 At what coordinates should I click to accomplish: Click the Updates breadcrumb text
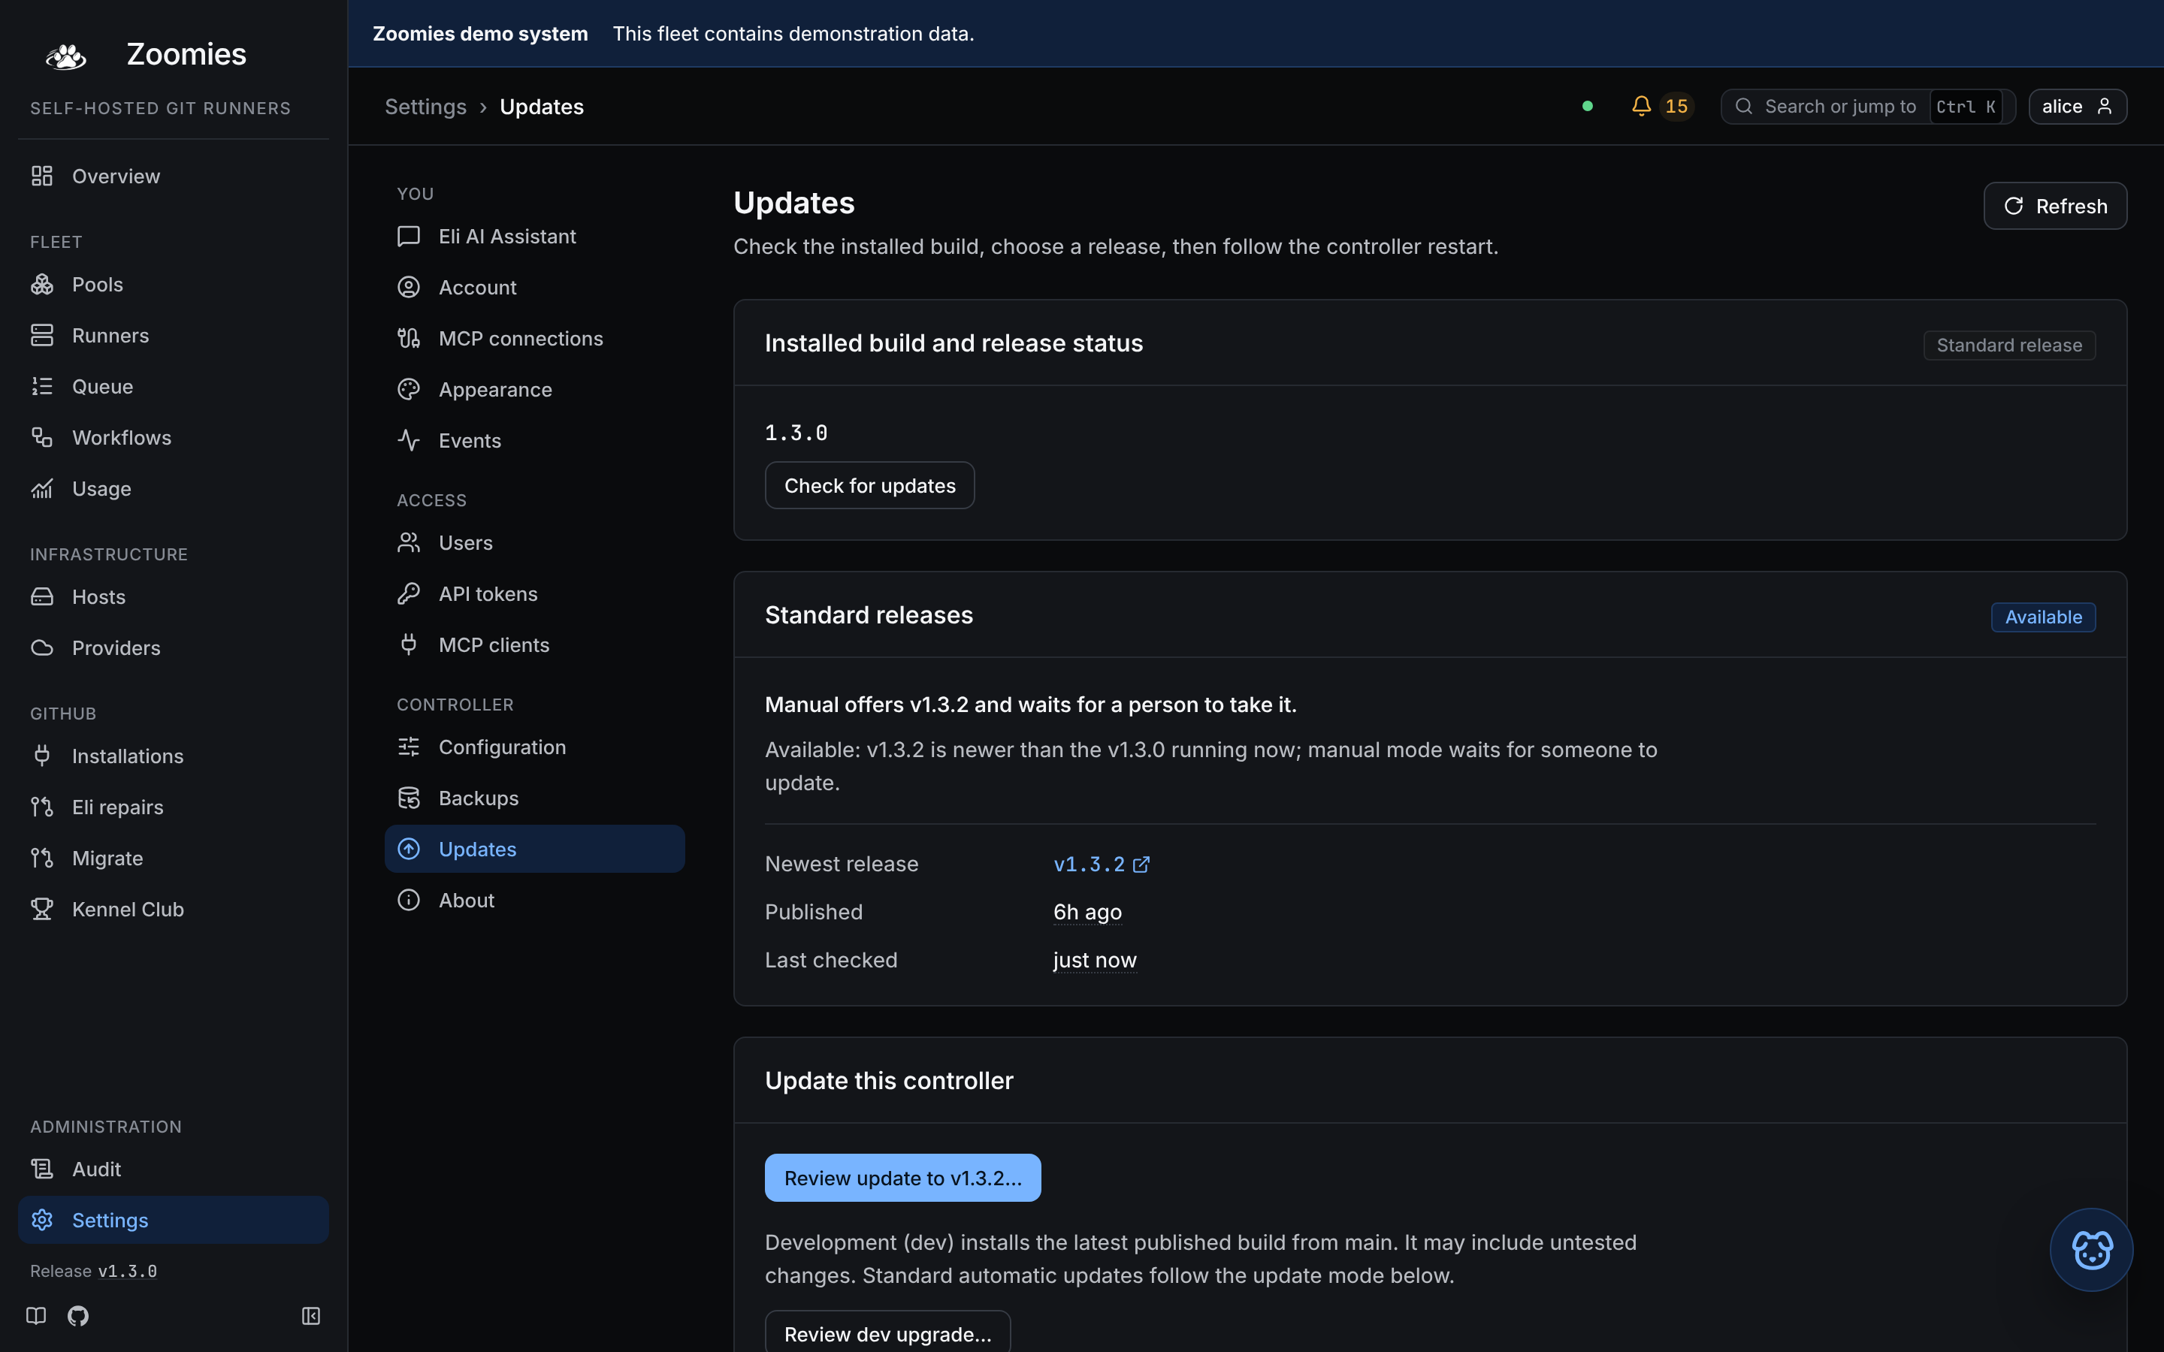[541, 107]
